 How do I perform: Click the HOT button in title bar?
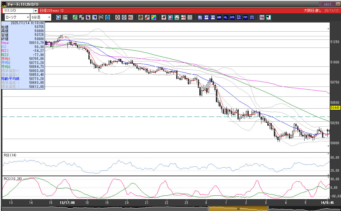[x=327, y=4]
